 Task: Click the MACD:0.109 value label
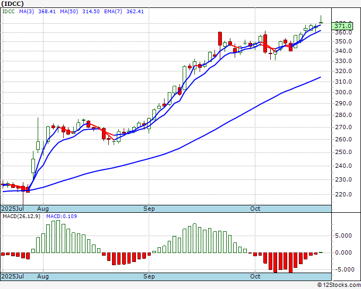[62, 216]
